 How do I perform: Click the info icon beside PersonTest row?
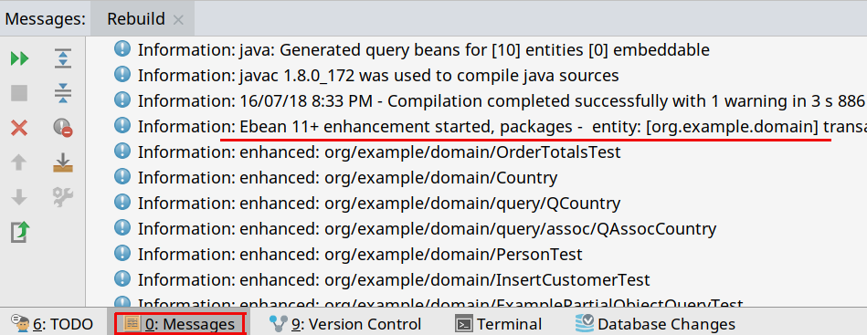click(x=122, y=253)
